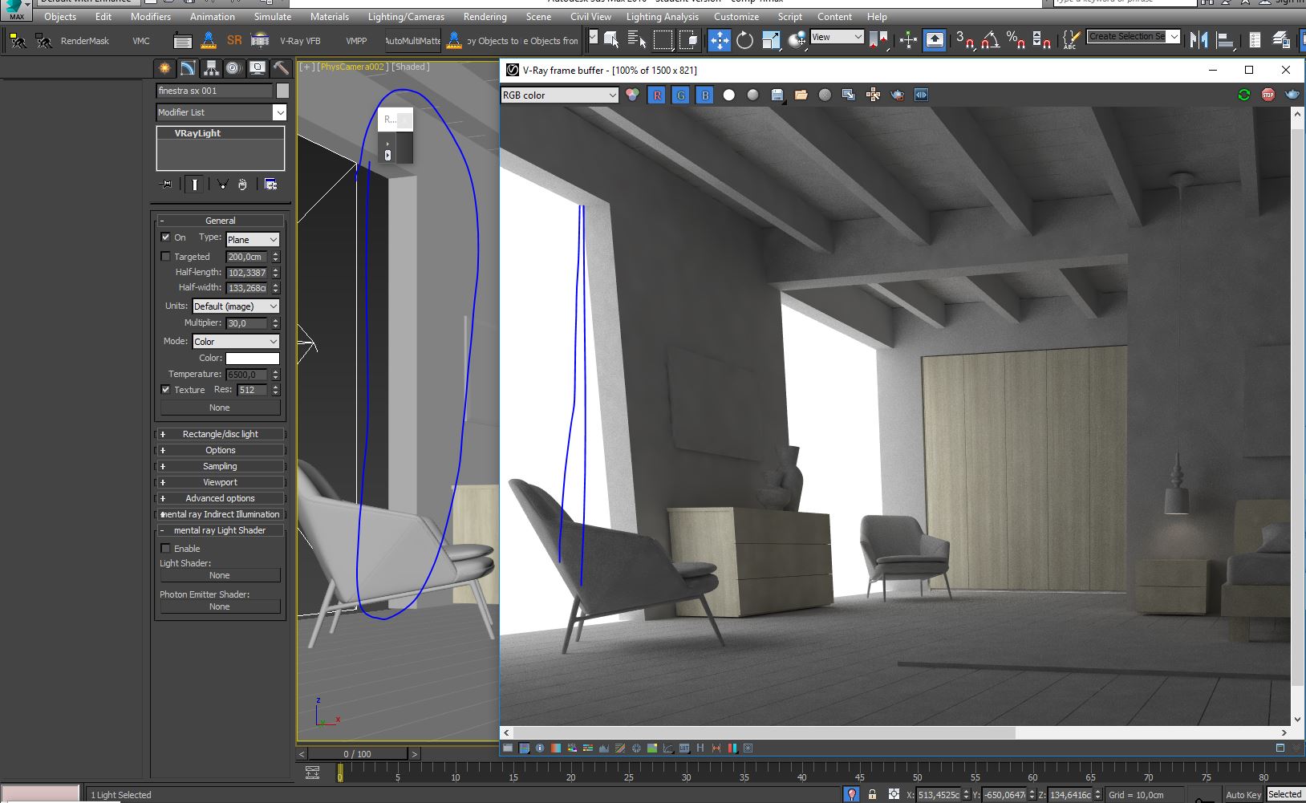Activate the Angle Snap toggle icon
The height and width of the screenshot is (803, 1306).
(991, 39)
